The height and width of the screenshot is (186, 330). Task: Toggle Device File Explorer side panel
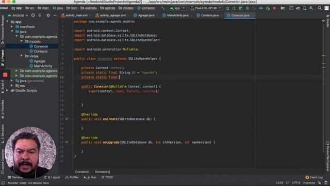(x=327, y=156)
